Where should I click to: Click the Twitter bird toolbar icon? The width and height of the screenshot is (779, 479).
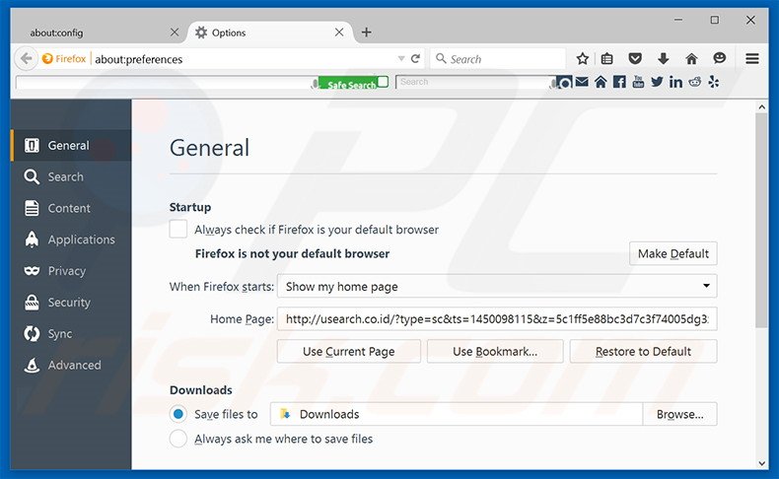coord(657,82)
